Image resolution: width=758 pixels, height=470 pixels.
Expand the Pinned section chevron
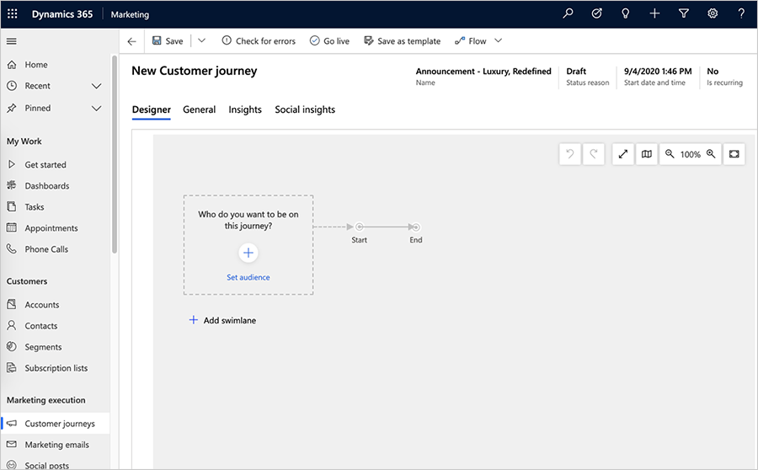tap(97, 109)
